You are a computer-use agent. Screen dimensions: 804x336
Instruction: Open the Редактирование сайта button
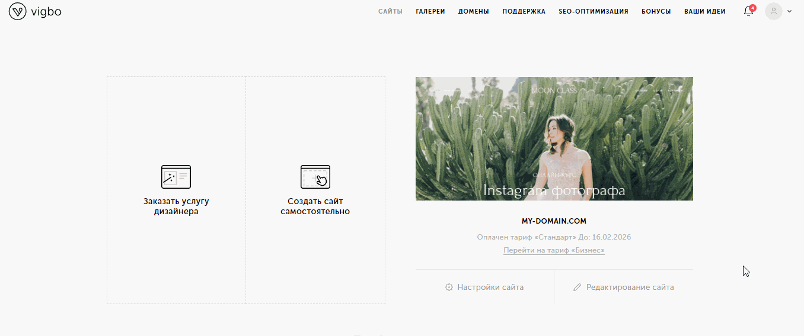point(624,287)
